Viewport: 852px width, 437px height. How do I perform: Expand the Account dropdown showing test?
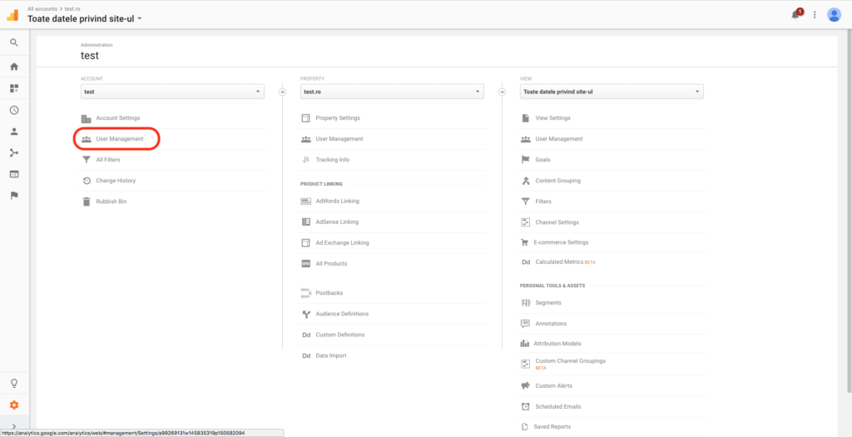172,92
